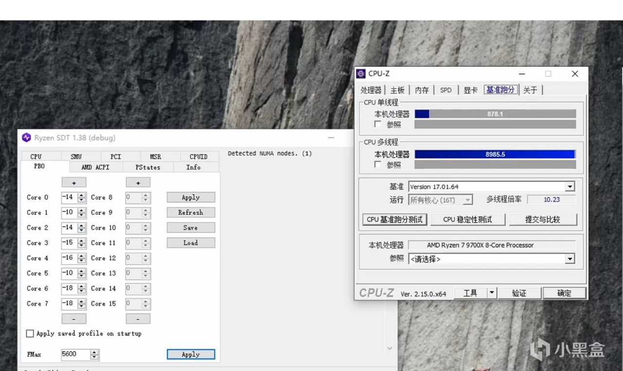Click the CPU-Z title bar app icon
The height and width of the screenshot is (371, 623).
point(361,74)
